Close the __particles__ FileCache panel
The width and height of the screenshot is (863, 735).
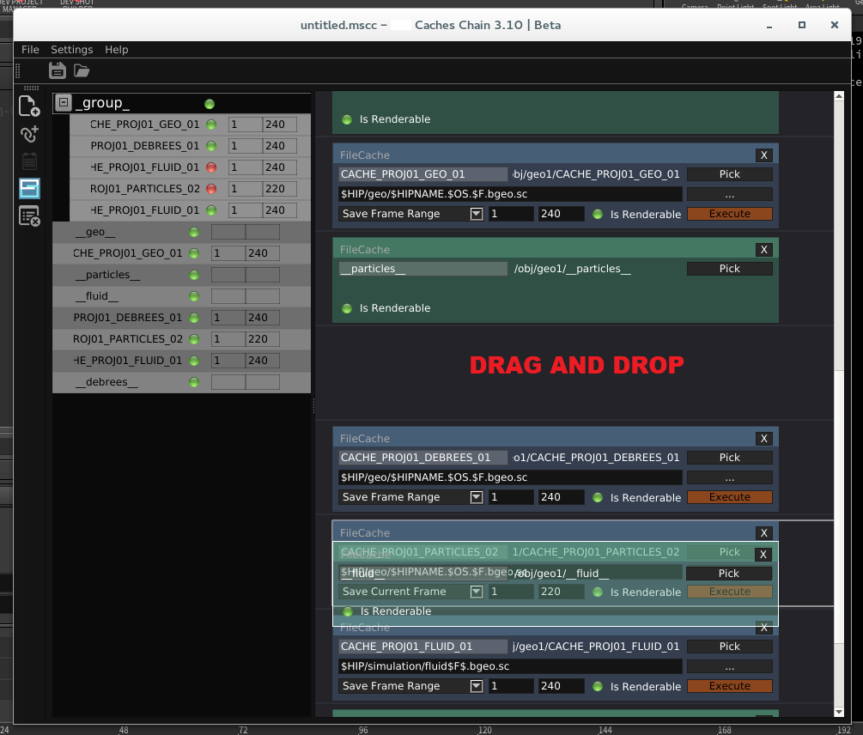coord(763,250)
